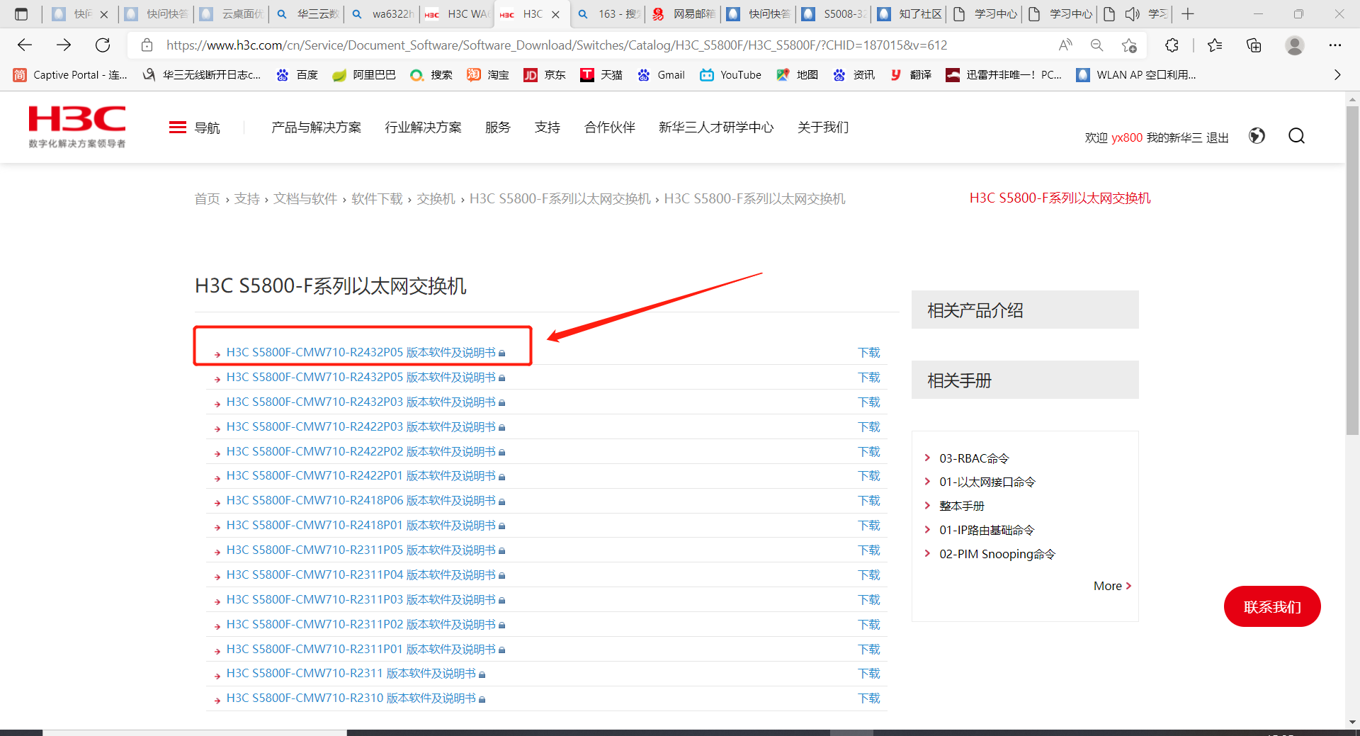Open the 支持 menu
This screenshot has width=1360, height=736.
(548, 128)
